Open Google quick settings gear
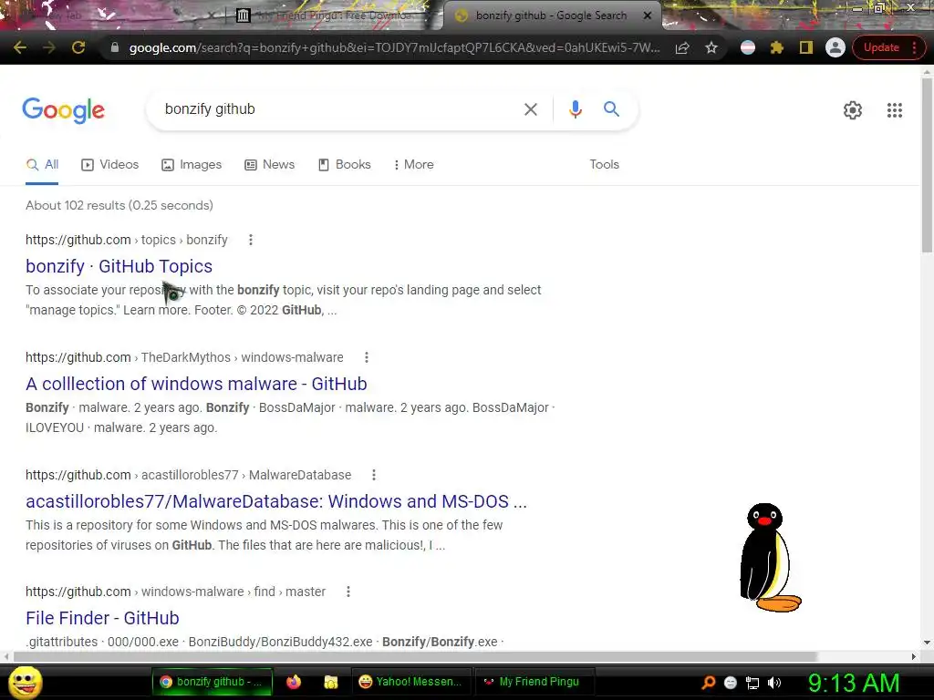Viewport: 934px width, 700px height. click(x=853, y=110)
